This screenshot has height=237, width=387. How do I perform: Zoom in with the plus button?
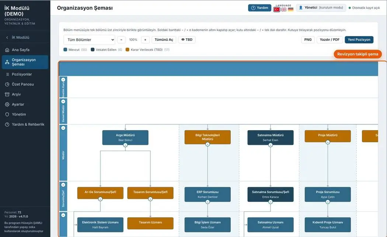pos(145,40)
